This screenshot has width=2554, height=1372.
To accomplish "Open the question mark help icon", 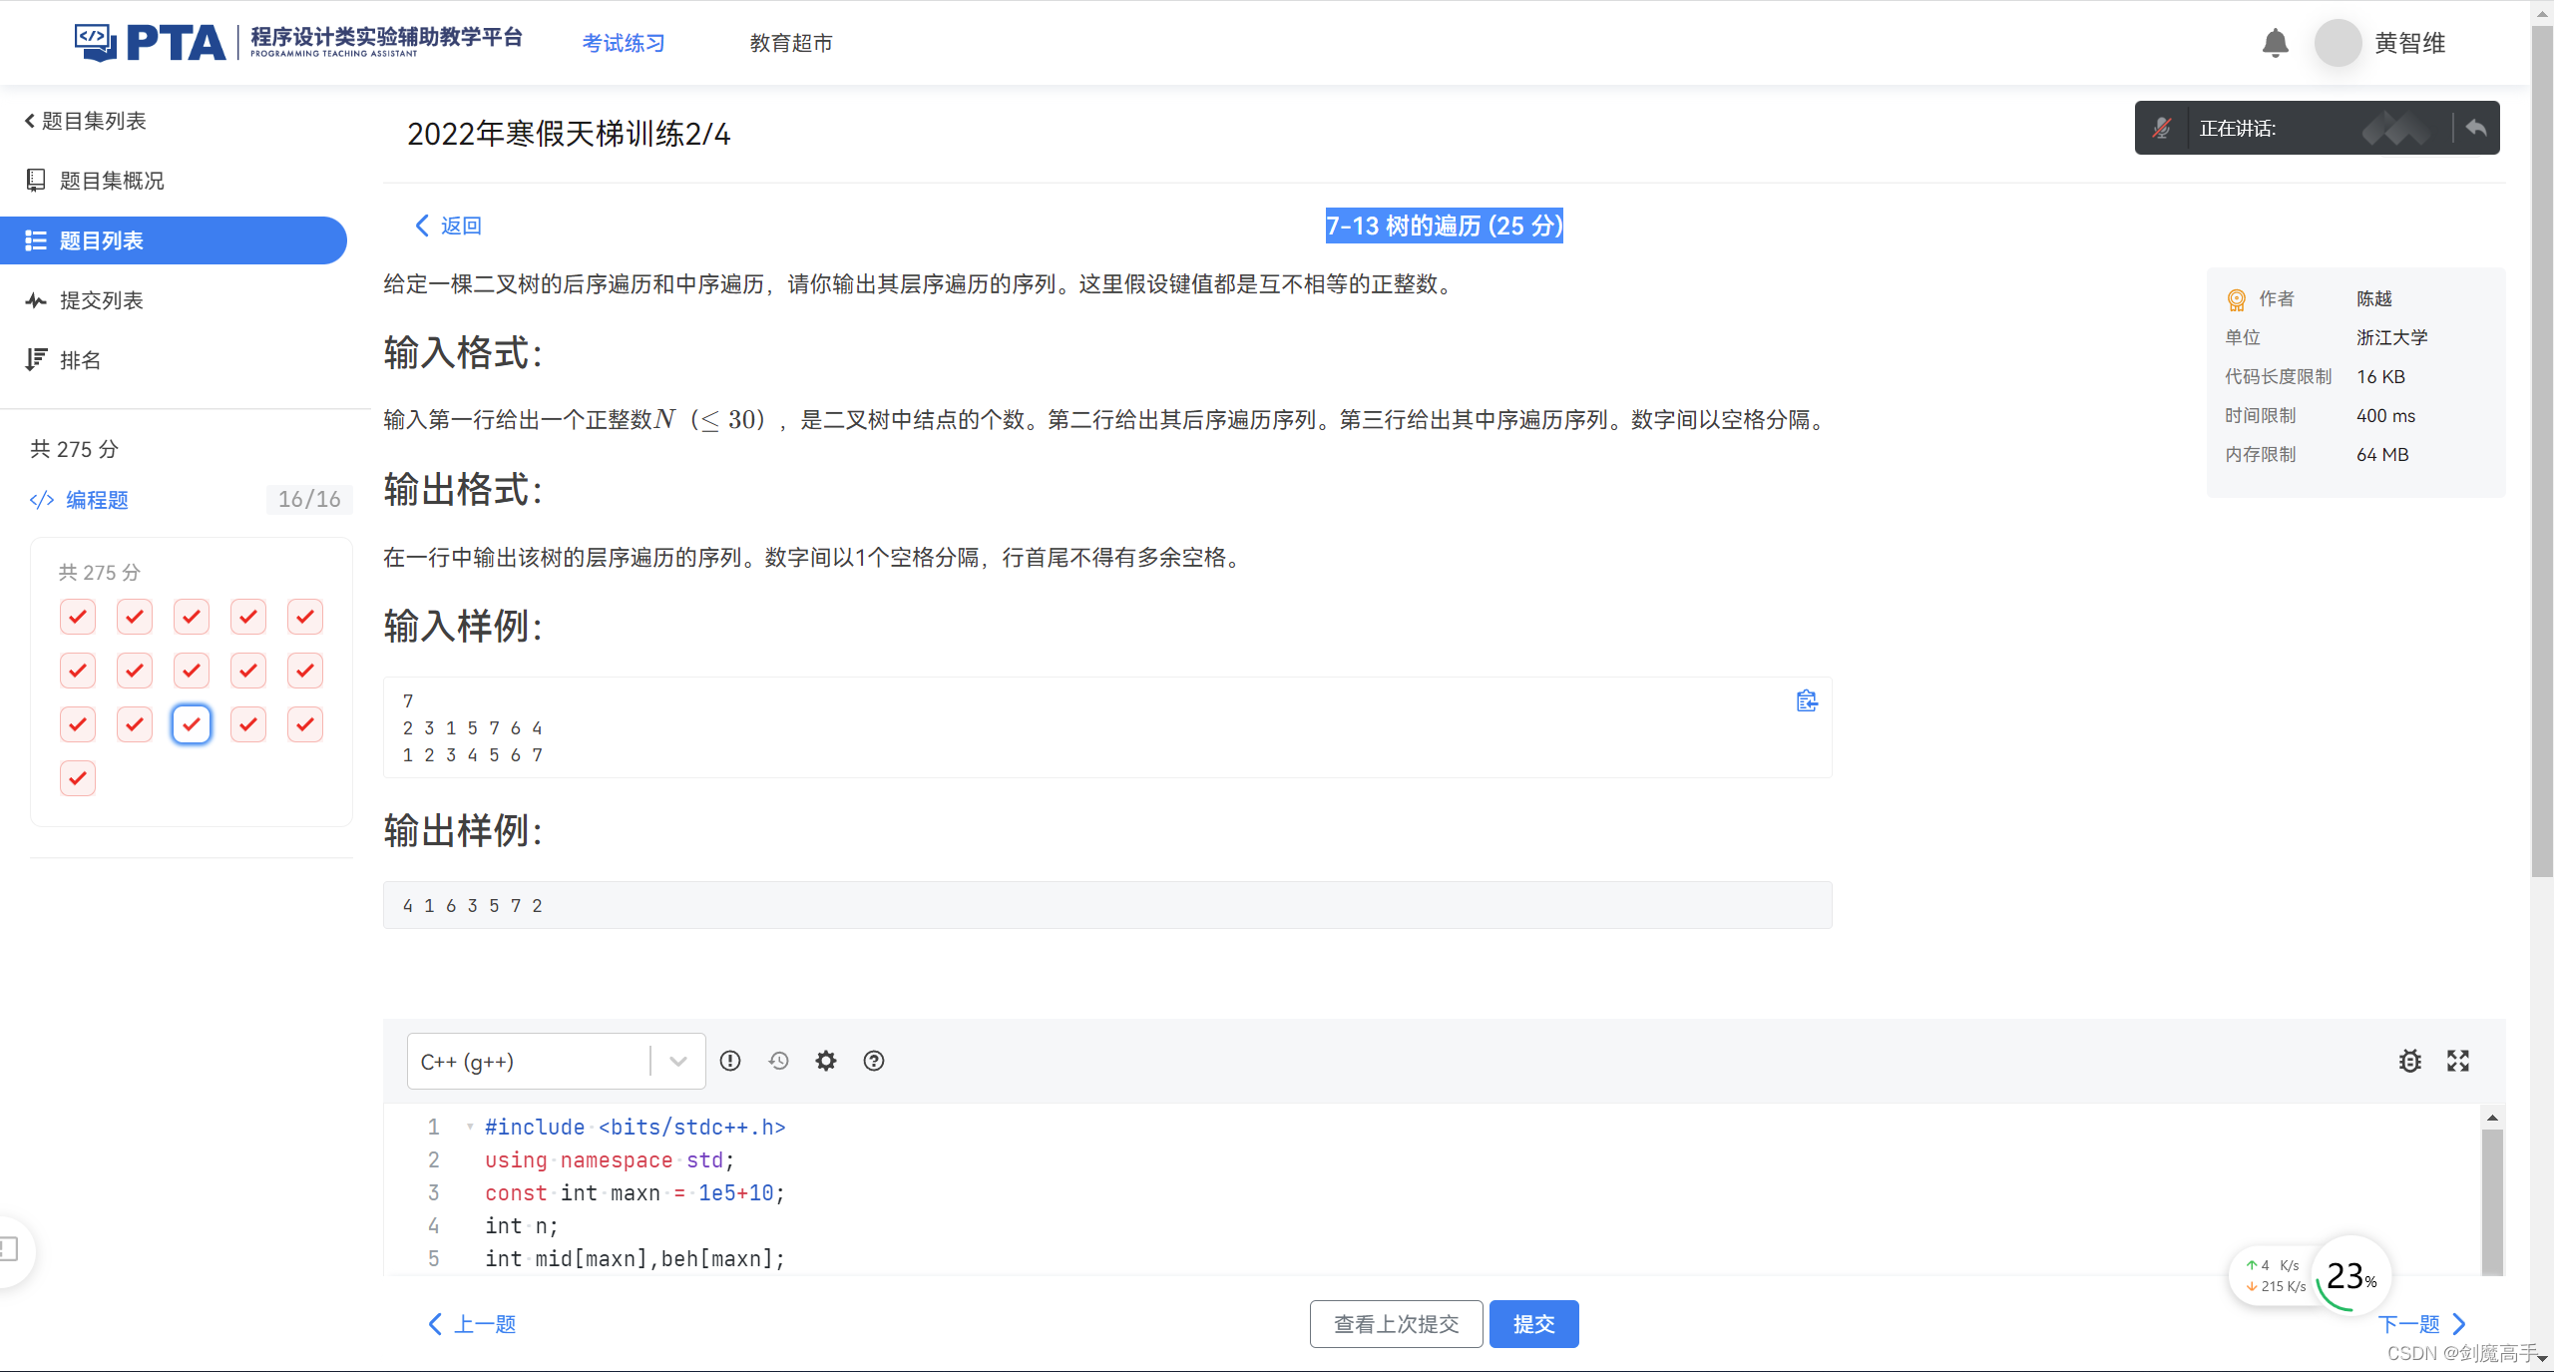I will tap(874, 1061).
